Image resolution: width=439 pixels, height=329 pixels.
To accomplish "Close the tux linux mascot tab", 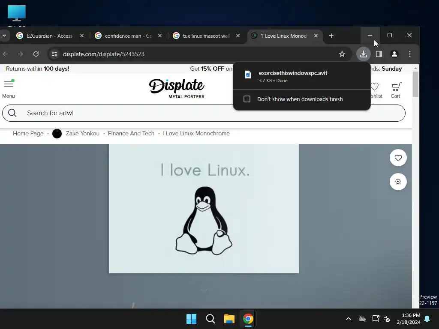I will coord(238,36).
